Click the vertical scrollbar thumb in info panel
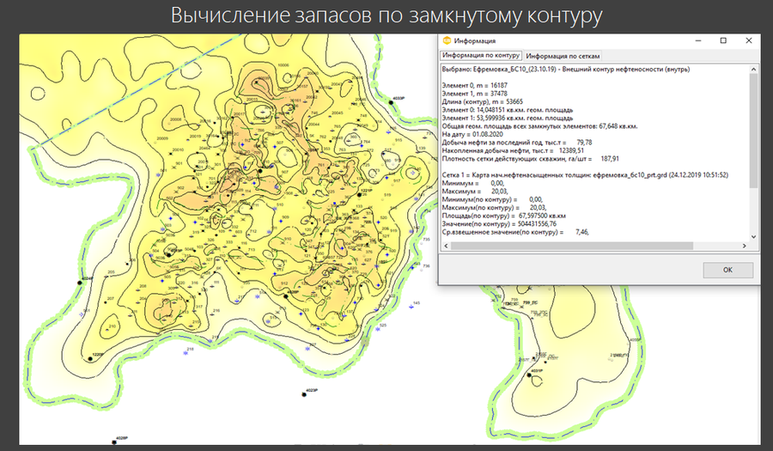Viewport: 773px width, 451px height. click(753, 131)
